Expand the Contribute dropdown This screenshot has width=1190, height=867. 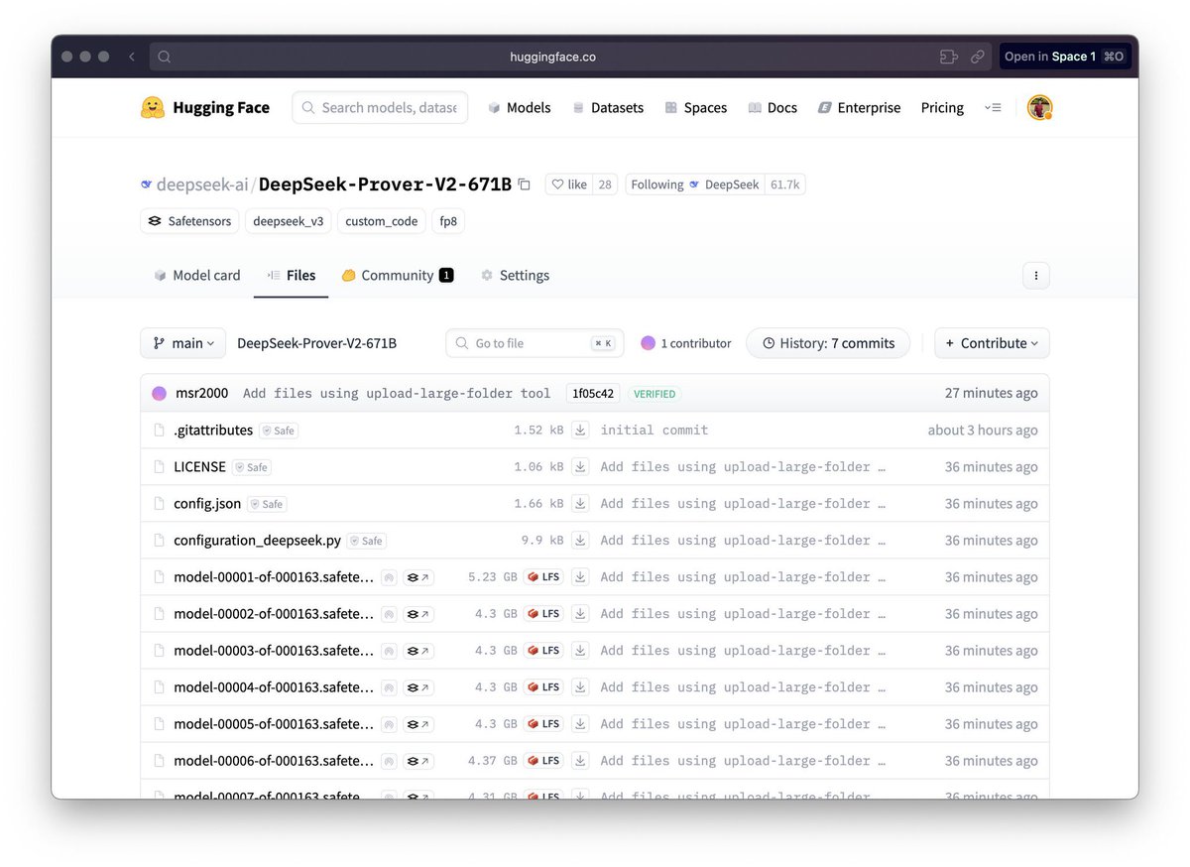(991, 342)
